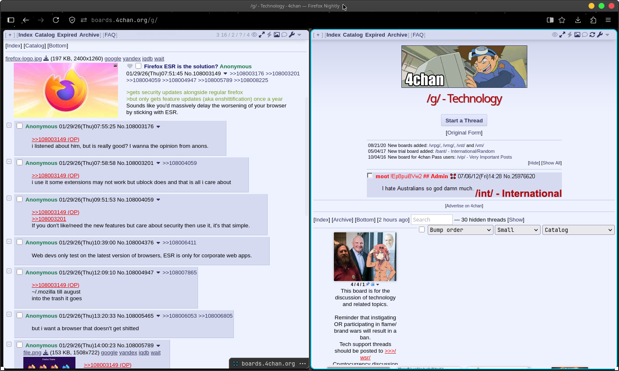Screen dimensions: 619x371
Task: Tick the checkbox for post No.108004059
Action: click(20, 199)
